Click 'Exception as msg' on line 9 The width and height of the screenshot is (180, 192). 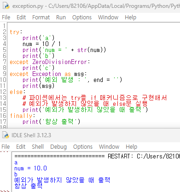pyautogui.click(x=58, y=74)
